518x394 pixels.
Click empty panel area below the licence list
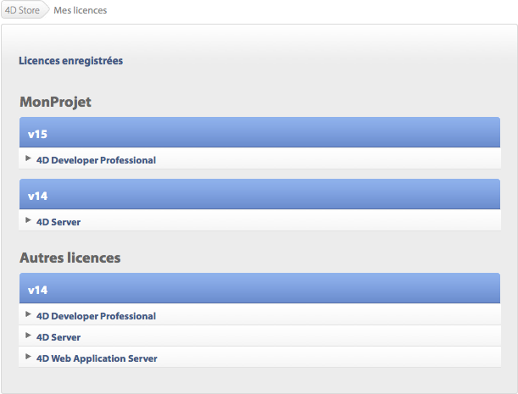pyautogui.click(x=259, y=380)
